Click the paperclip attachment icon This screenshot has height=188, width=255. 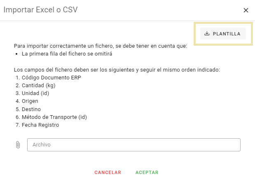pos(18,145)
